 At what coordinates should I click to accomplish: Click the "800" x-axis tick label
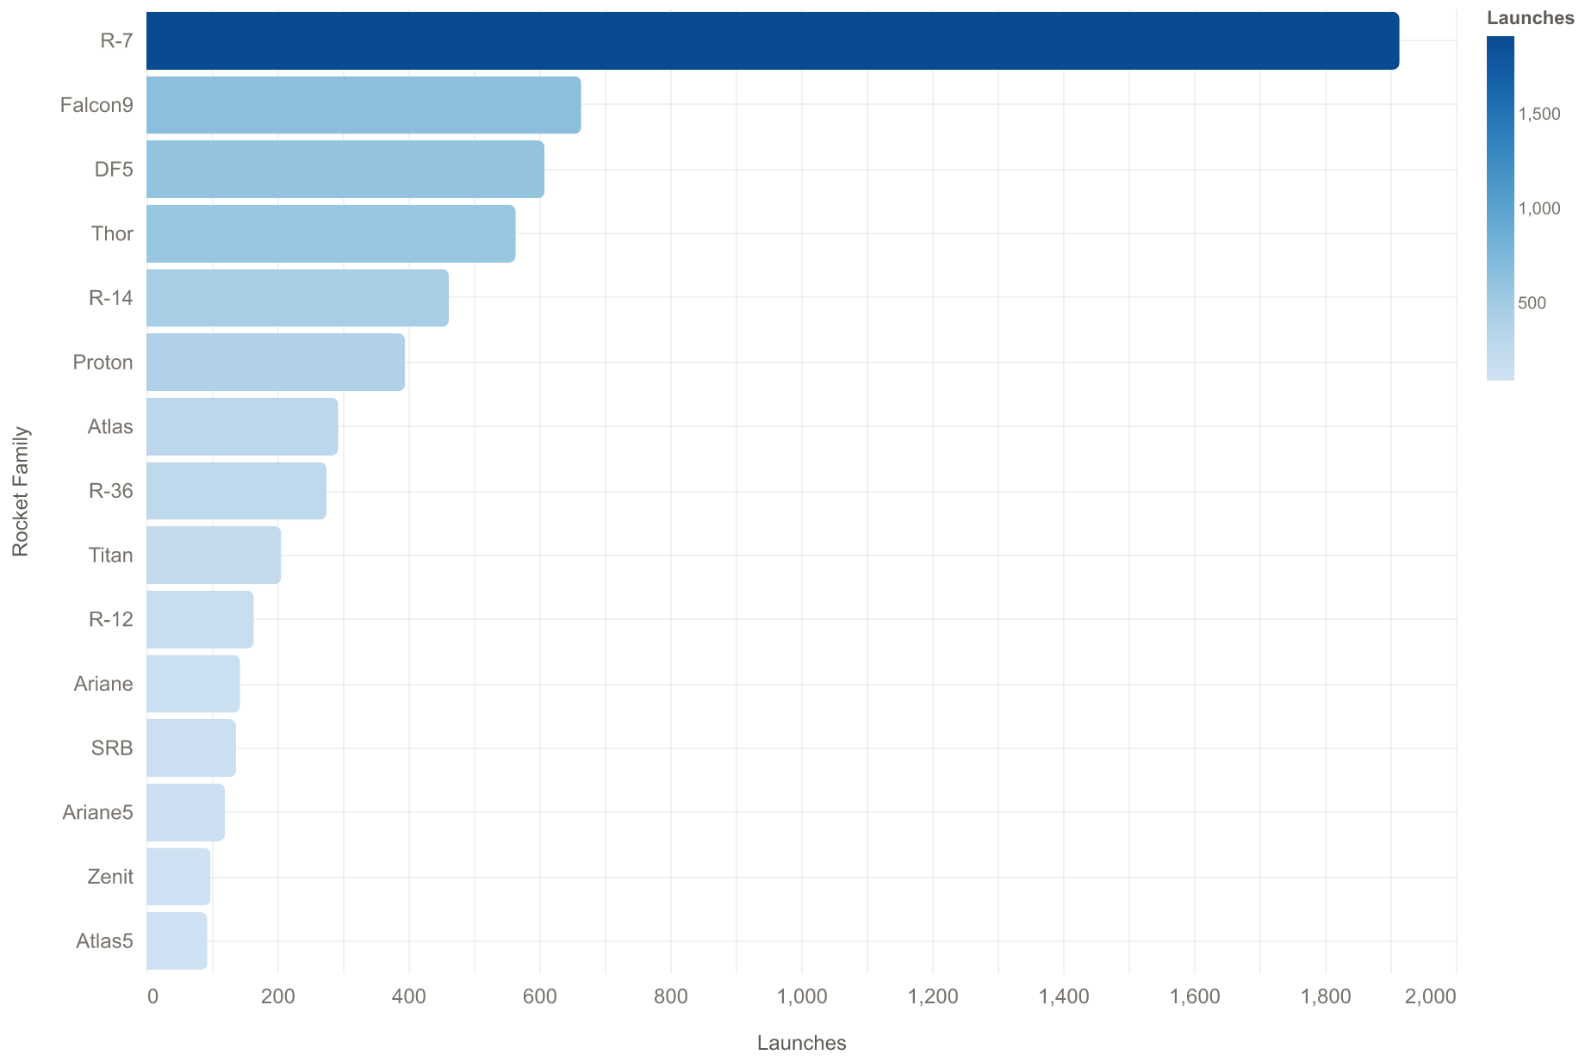pyautogui.click(x=671, y=996)
